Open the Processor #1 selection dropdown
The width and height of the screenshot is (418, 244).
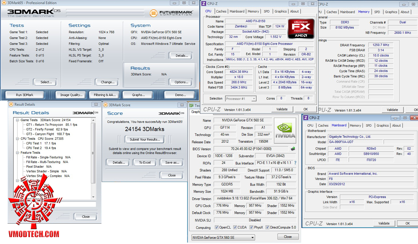(x=241, y=99)
